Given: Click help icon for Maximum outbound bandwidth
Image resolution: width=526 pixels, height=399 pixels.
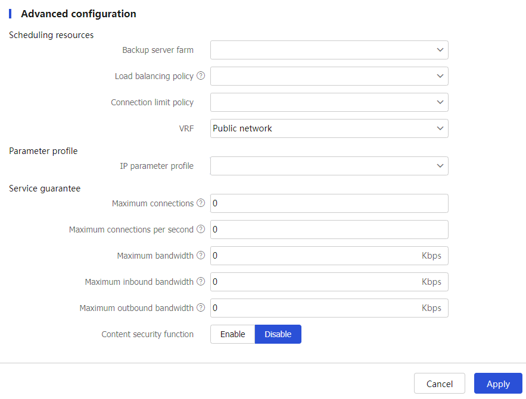Looking at the screenshot, I should tap(201, 308).
